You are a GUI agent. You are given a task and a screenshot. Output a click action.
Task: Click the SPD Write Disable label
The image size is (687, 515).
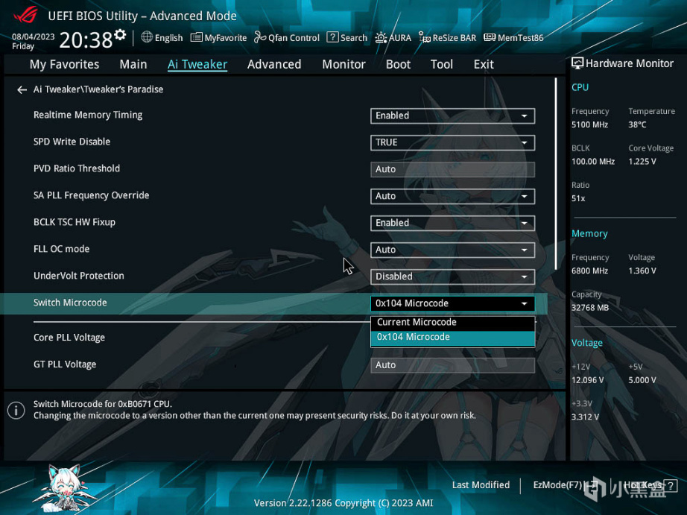(72, 142)
